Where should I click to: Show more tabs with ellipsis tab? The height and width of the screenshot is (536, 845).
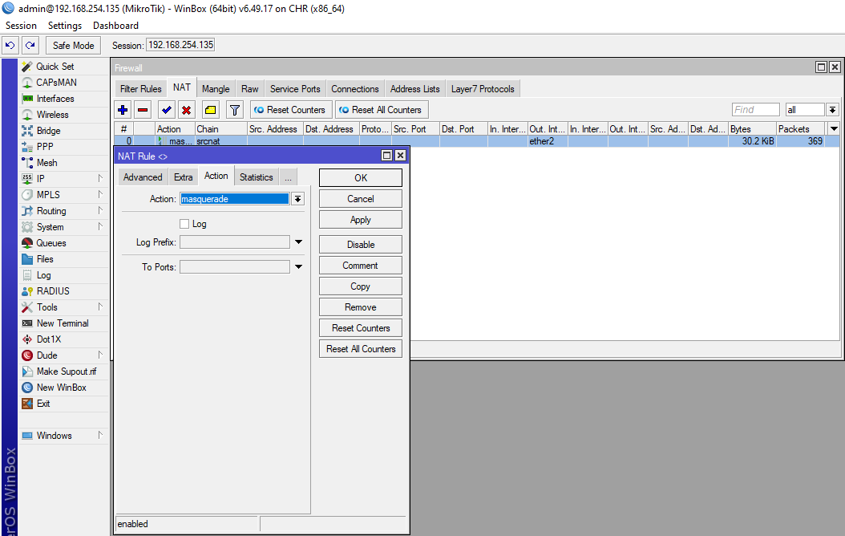coord(289,177)
